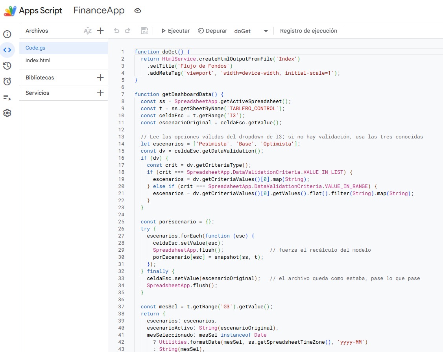Image resolution: width=443 pixels, height=352 pixels.
Task: Click 'addMetaTag' call on line 4
Action: pos(165,73)
